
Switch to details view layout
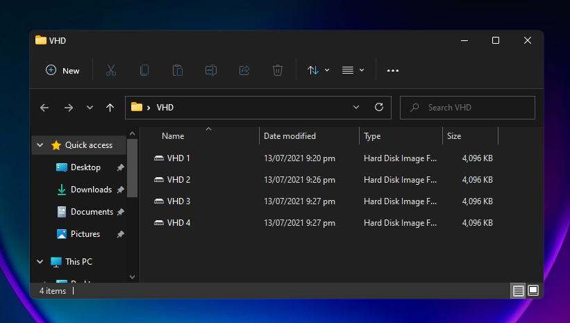click(x=518, y=291)
